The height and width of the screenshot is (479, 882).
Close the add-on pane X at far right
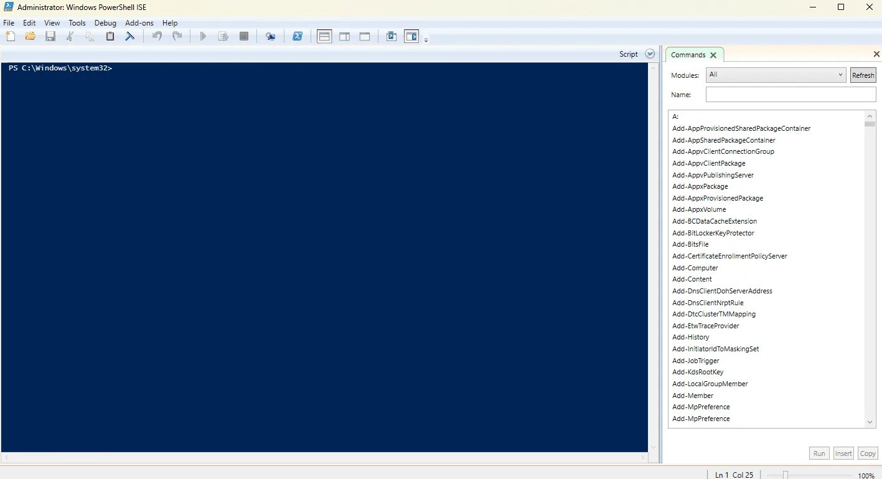coord(877,54)
